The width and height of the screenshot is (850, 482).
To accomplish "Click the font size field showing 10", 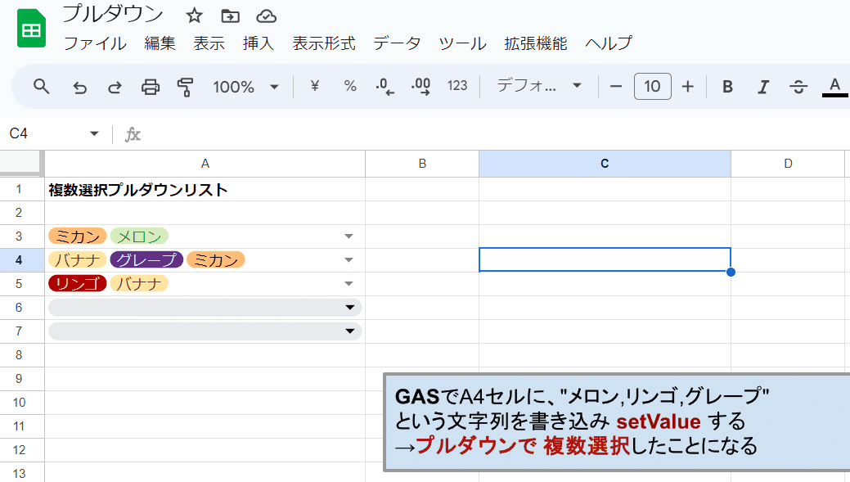I will (652, 86).
